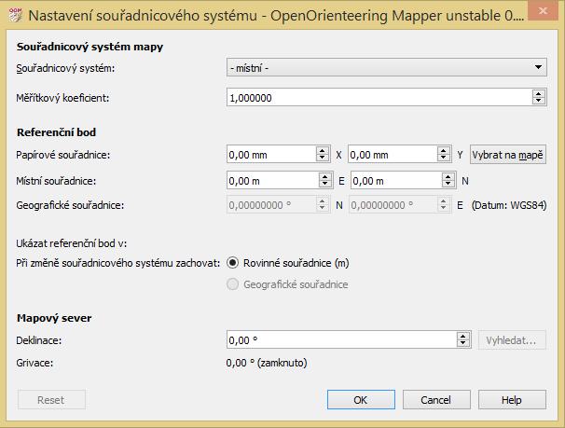The image size is (565, 428).
Task: Decrease Papírové souřadnice X value
Action: (323, 159)
